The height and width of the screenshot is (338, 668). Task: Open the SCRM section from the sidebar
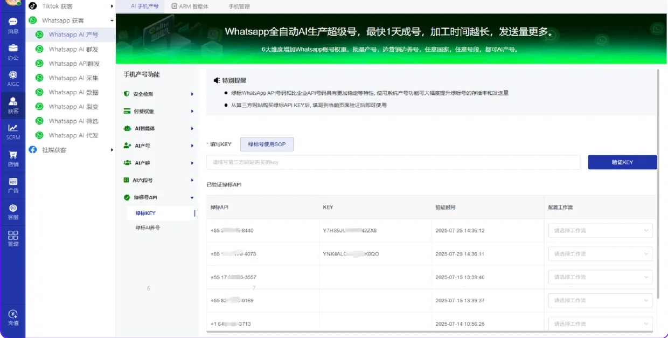12,131
